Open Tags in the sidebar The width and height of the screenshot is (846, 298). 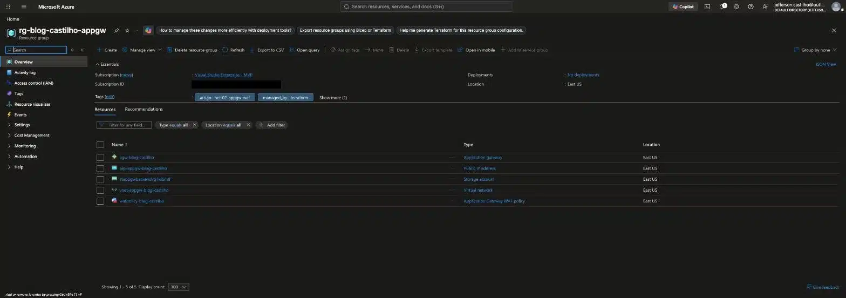(19, 93)
